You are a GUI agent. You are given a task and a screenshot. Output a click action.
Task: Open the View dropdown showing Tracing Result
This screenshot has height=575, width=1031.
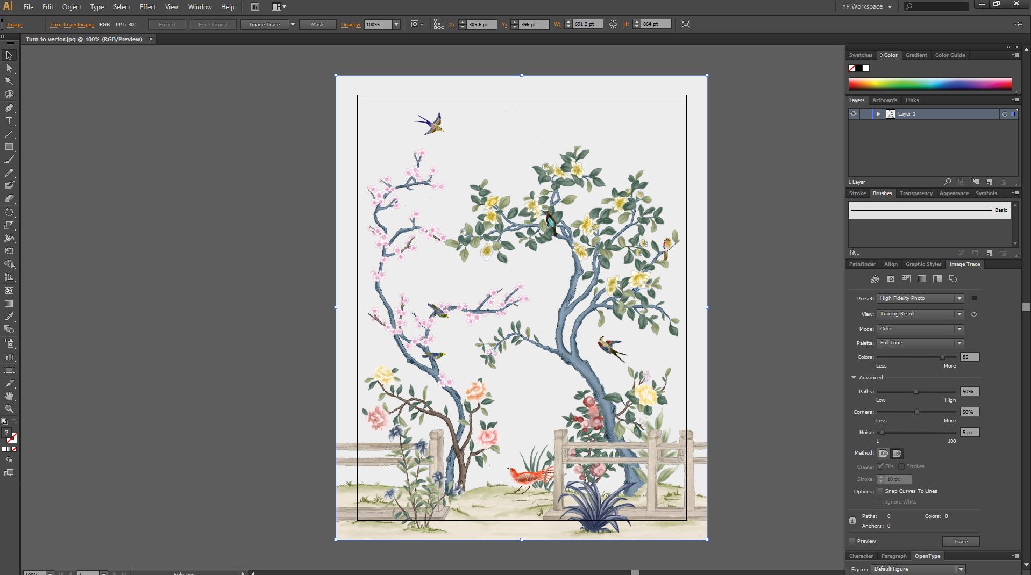coord(920,314)
